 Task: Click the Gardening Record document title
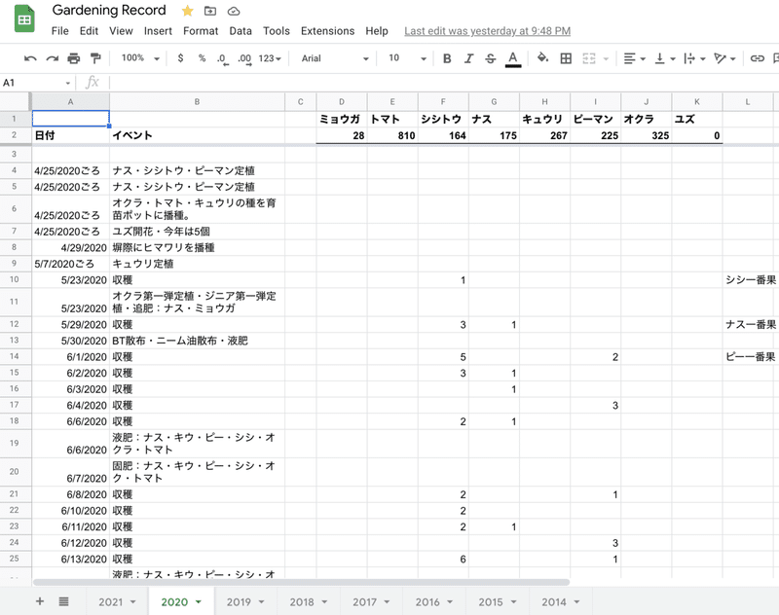pos(109,10)
